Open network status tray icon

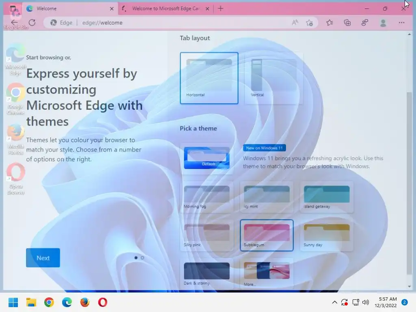(x=355, y=302)
